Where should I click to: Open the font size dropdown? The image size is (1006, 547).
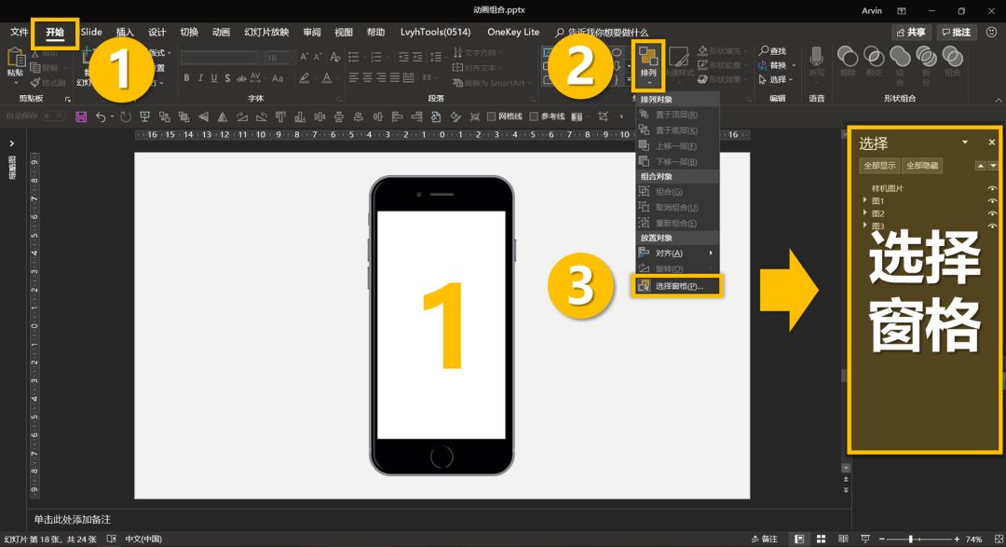point(292,58)
